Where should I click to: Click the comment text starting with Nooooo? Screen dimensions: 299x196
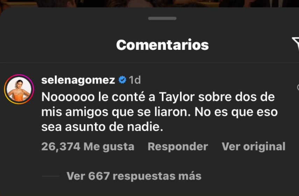click(159, 112)
